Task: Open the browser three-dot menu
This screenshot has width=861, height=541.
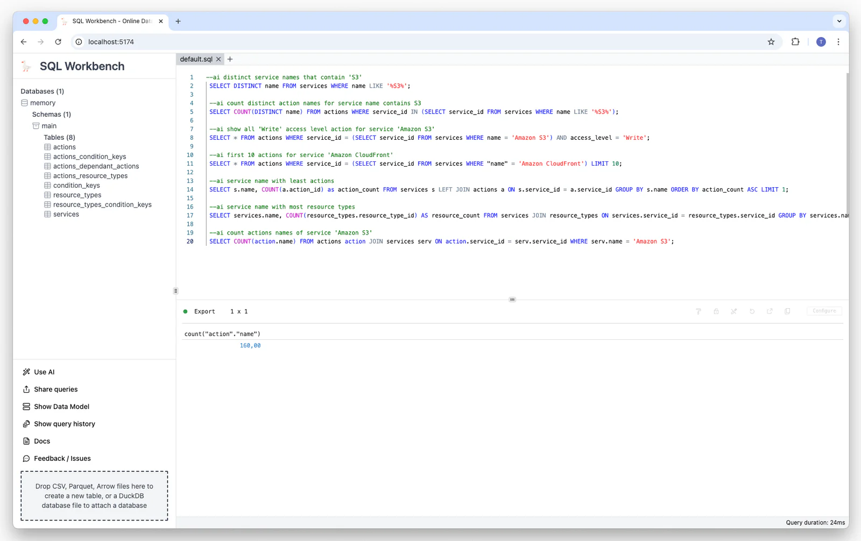Action: pos(838,42)
